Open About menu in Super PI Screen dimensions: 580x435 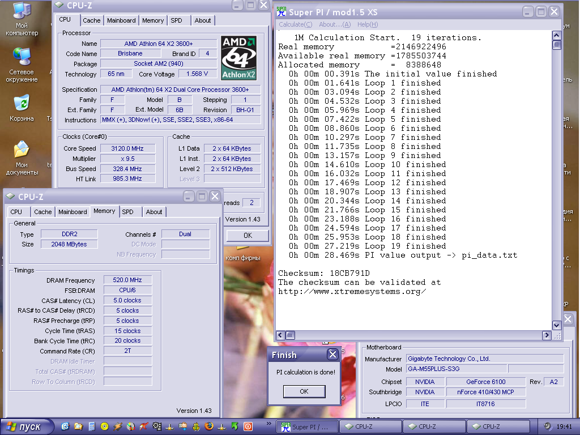[335, 24]
